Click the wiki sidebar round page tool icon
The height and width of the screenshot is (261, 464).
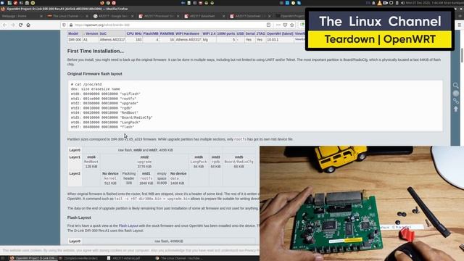click(456, 94)
